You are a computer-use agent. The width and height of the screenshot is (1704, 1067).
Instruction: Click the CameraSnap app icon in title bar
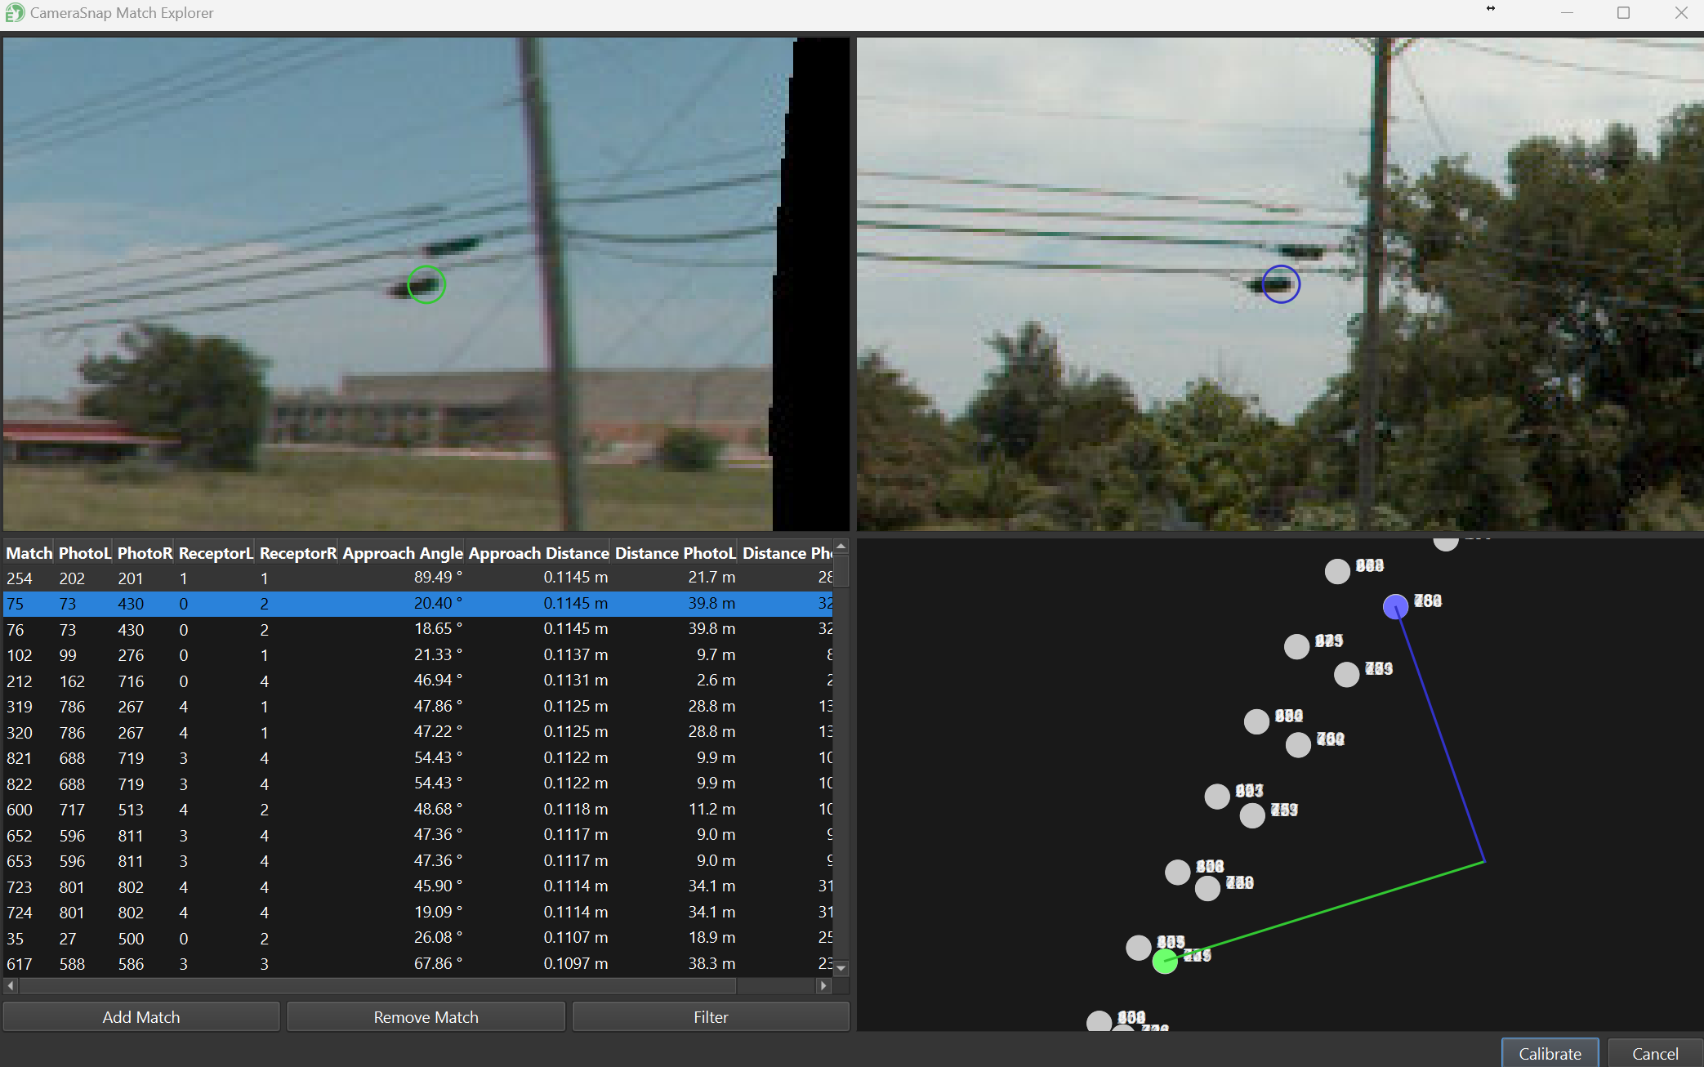click(14, 13)
